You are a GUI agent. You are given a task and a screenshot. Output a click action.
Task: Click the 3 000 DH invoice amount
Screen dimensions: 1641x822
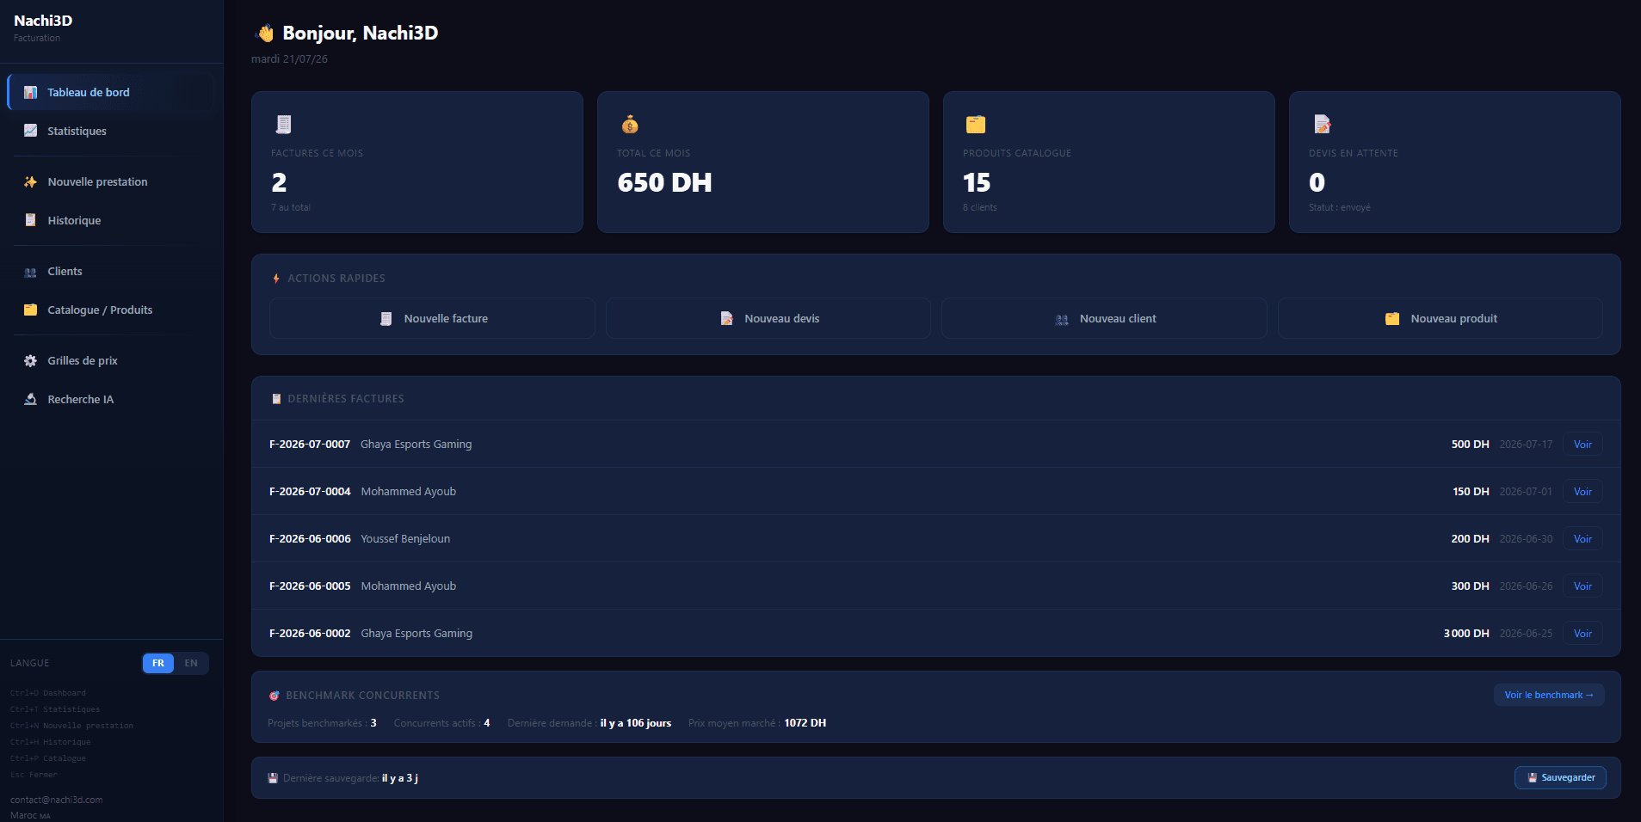point(1466,634)
